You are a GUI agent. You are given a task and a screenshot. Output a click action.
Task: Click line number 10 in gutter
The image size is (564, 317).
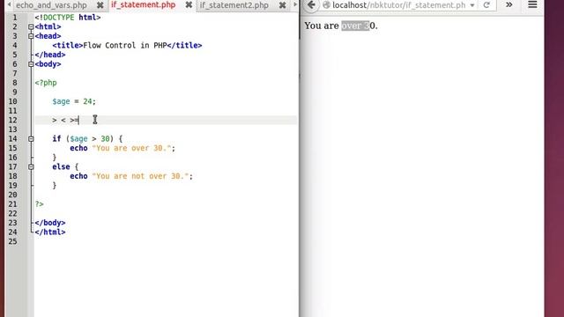coord(13,102)
